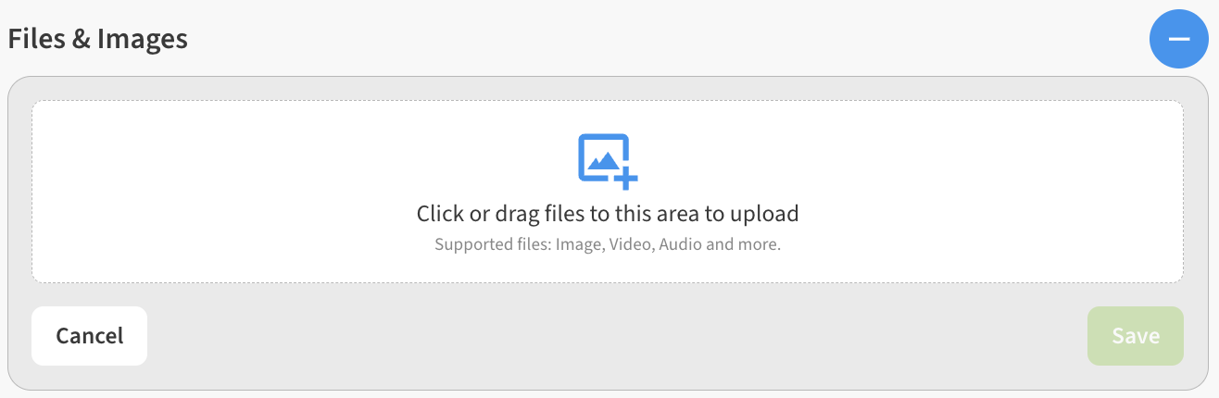Choose the blue mountain image icon
The height and width of the screenshot is (398, 1219).
tap(608, 161)
